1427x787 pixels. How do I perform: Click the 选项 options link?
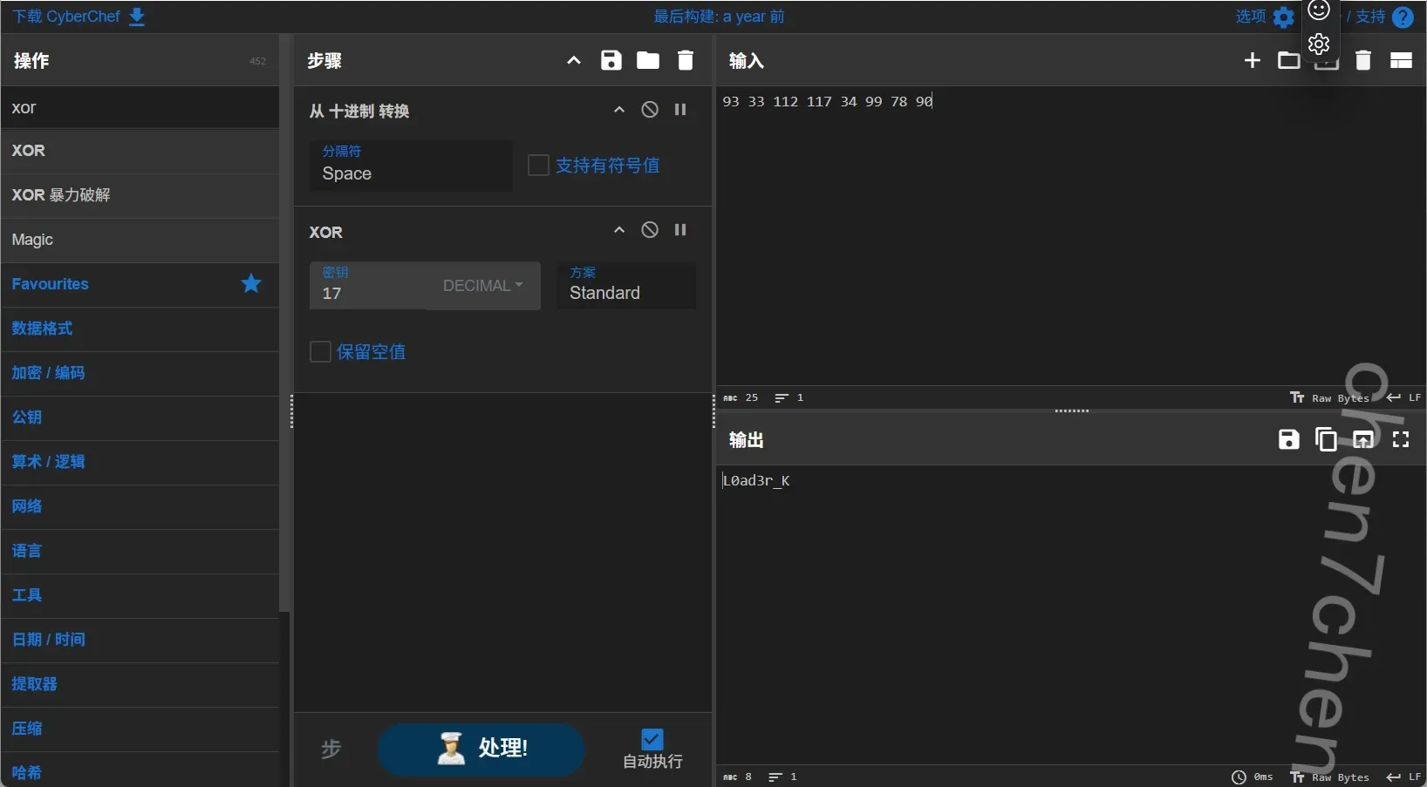click(x=1251, y=17)
